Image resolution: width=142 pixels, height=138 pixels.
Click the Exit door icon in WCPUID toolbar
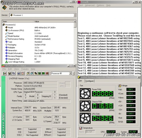pos(5,73)
